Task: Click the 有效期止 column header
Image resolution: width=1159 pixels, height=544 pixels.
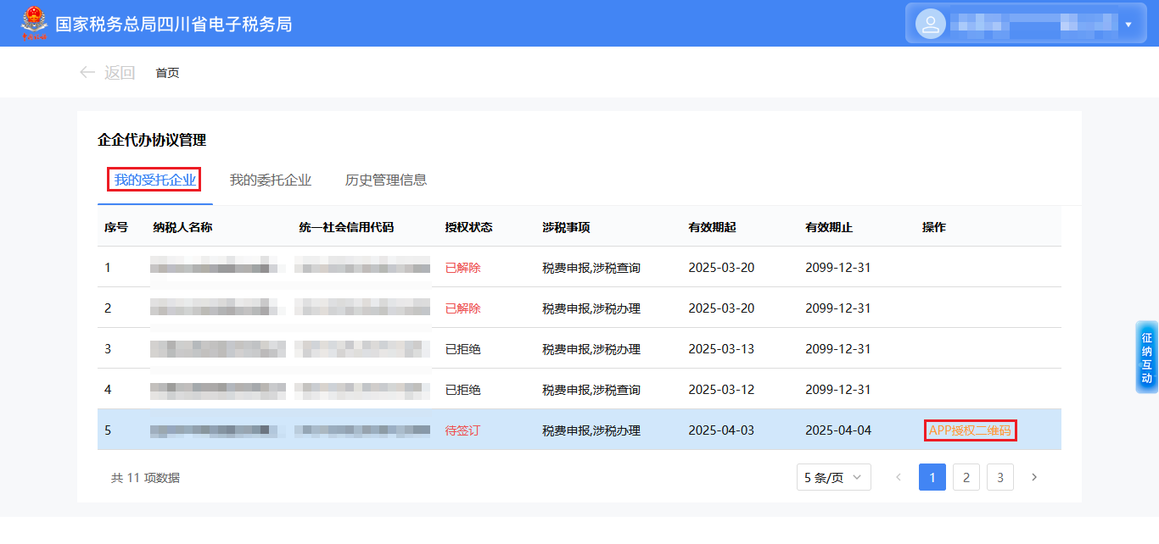Action: 829,227
